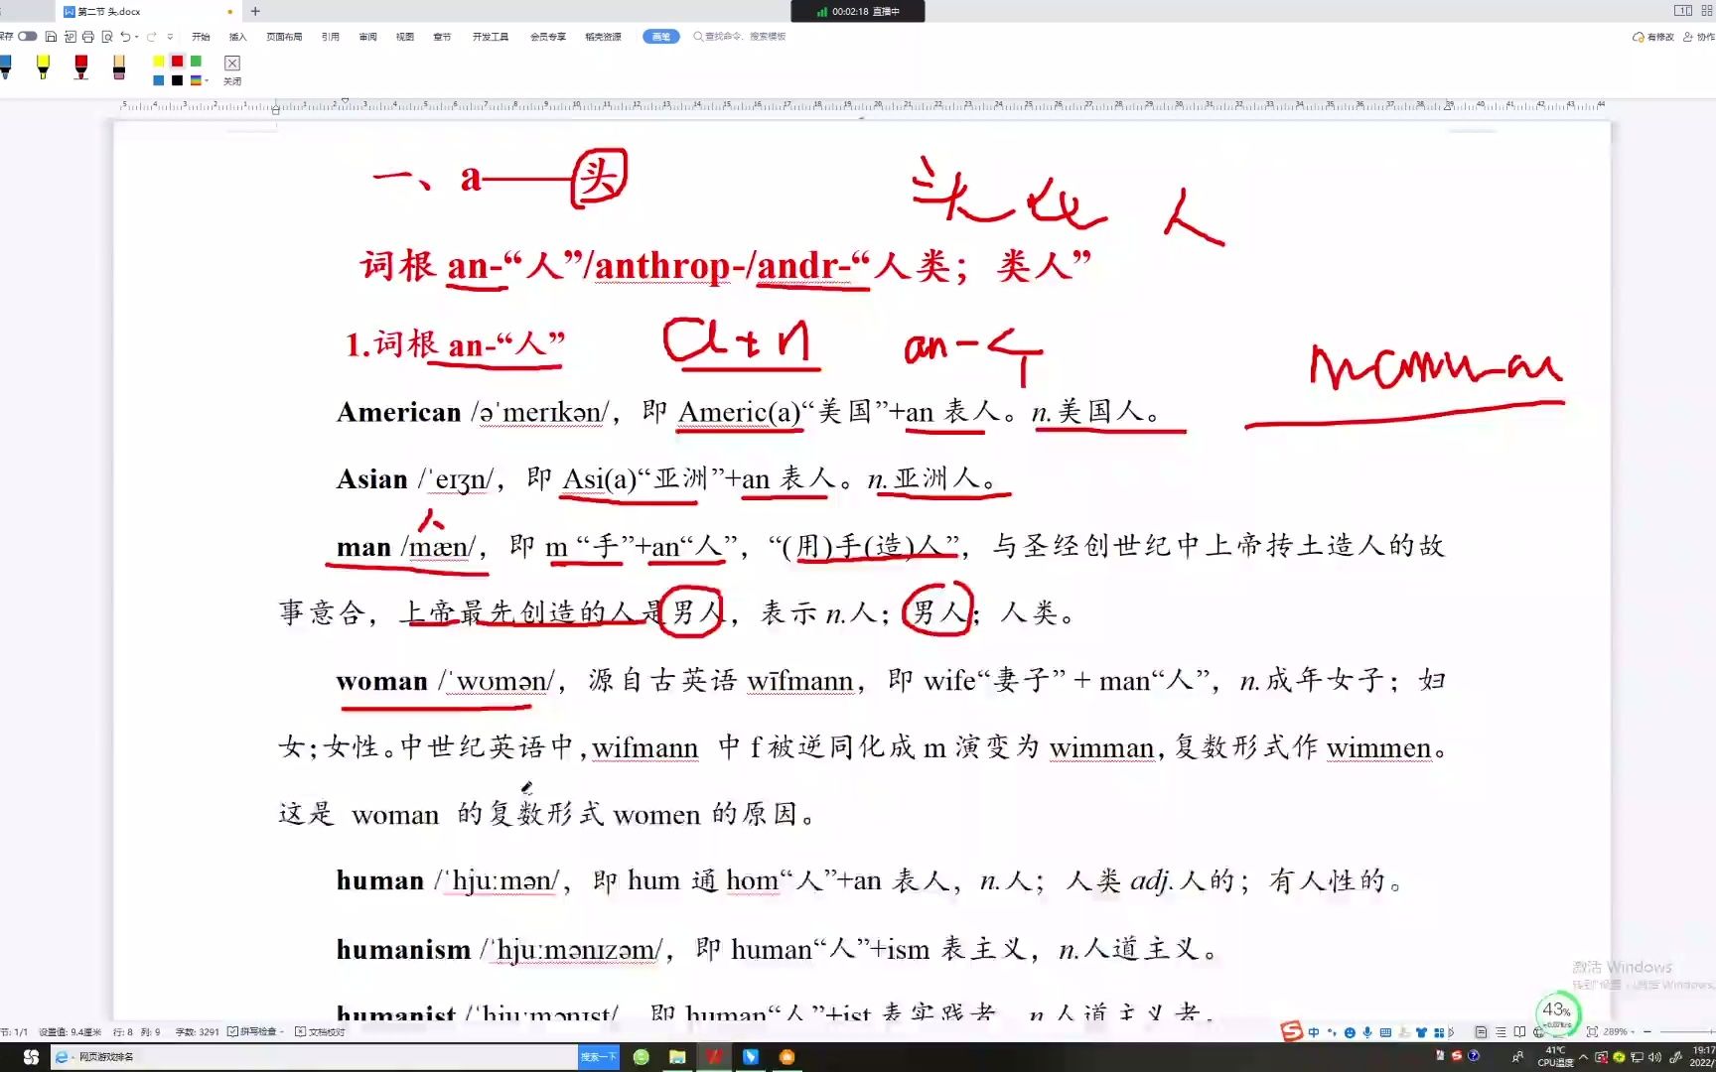Click the save document icon
Screen dimensions: 1716x1072
[x=51, y=37]
